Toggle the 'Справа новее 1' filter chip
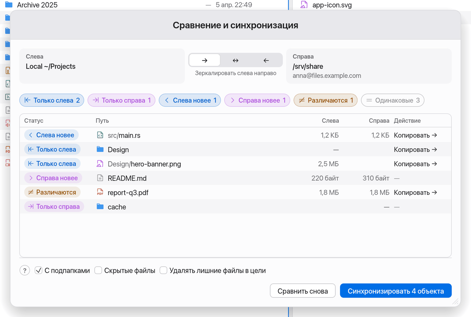The image size is (471, 317). coord(257,100)
